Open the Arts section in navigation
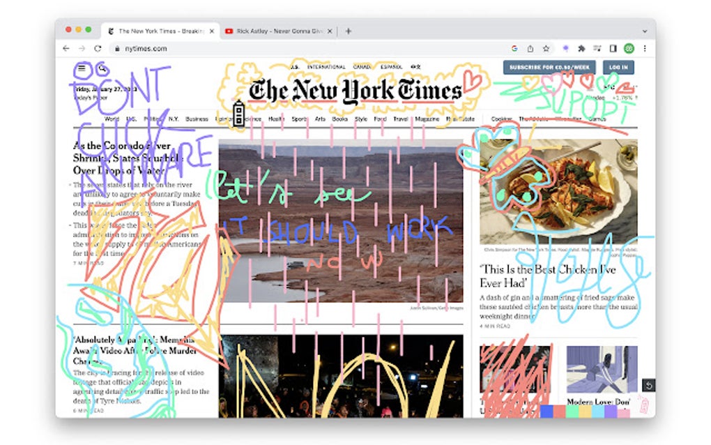This screenshot has height=445, width=711. coord(320,119)
